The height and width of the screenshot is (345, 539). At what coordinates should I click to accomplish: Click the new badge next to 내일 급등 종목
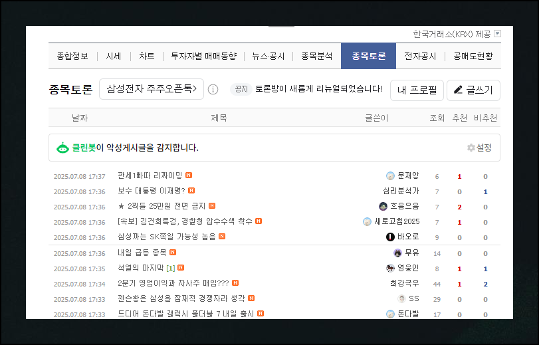pyautogui.click(x=173, y=253)
